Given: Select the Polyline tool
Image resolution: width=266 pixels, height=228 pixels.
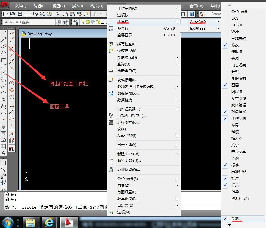Looking at the screenshot, I should point(3,46).
